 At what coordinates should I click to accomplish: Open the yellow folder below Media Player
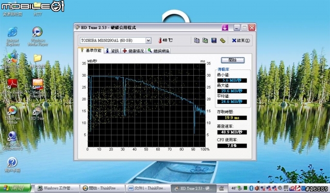click(38, 61)
